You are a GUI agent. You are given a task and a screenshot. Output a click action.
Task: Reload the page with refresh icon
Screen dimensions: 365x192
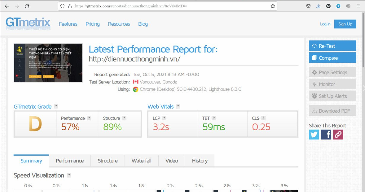(x=27, y=6)
